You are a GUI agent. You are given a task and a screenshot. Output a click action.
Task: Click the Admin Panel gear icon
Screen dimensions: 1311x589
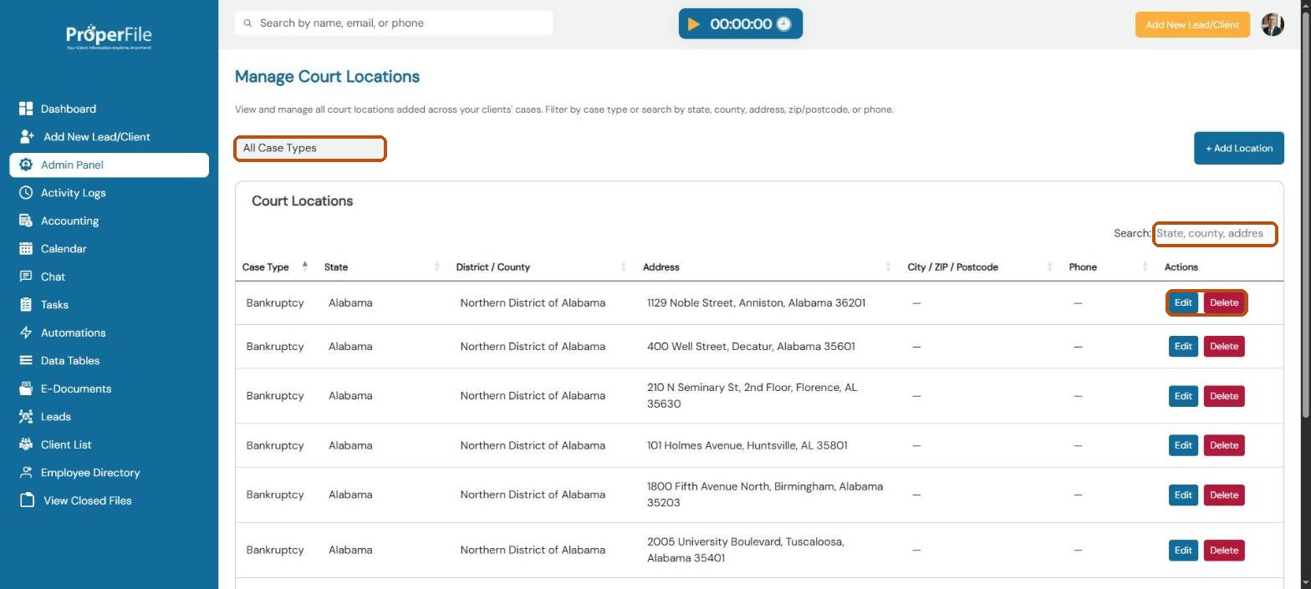[x=26, y=165]
